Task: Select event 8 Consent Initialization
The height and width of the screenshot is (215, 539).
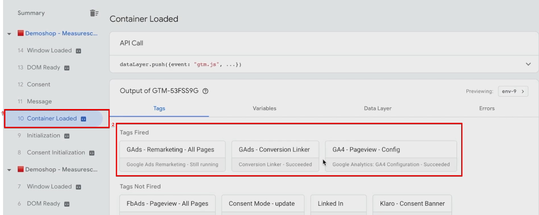Action: (x=56, y=153)
